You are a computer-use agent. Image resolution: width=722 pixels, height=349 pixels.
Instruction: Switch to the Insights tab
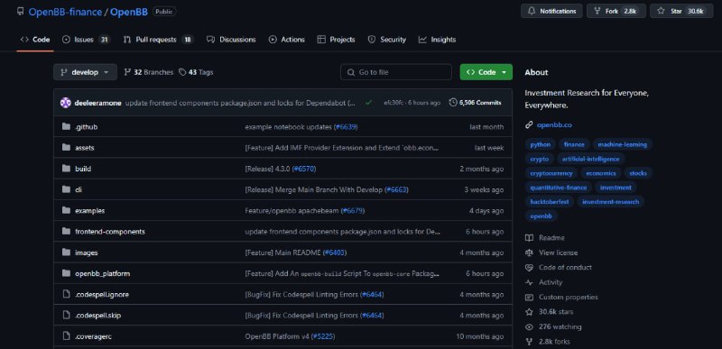coord(437,40)
